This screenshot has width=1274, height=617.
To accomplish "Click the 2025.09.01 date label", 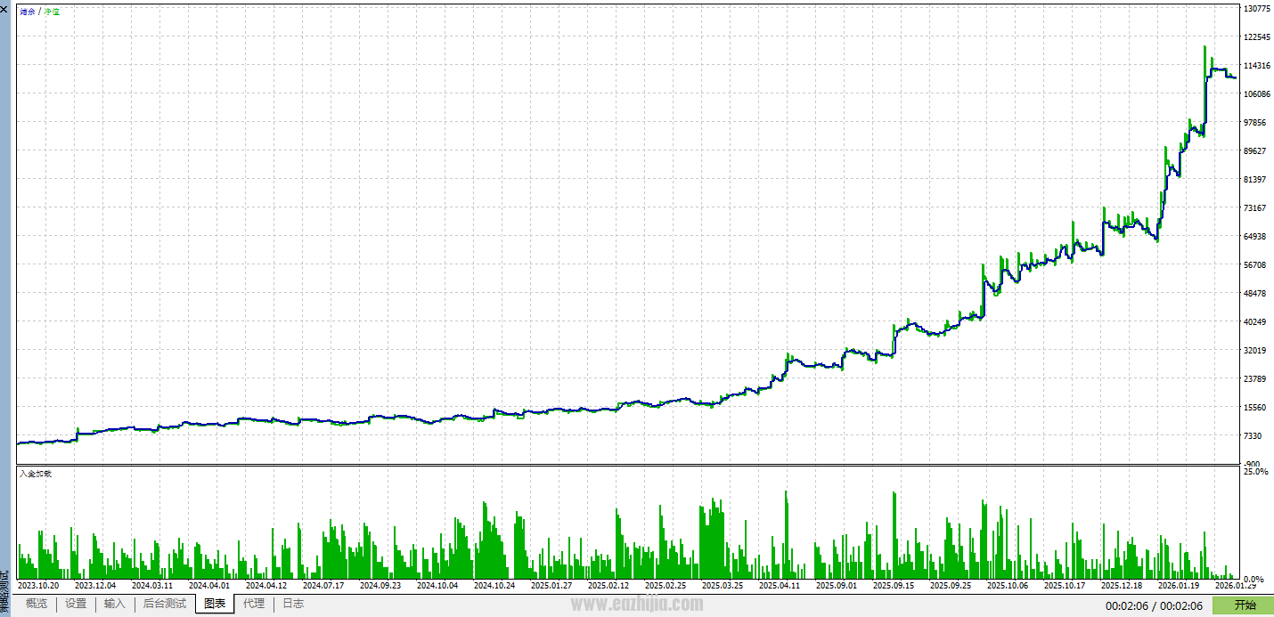I will pos(837,586).
